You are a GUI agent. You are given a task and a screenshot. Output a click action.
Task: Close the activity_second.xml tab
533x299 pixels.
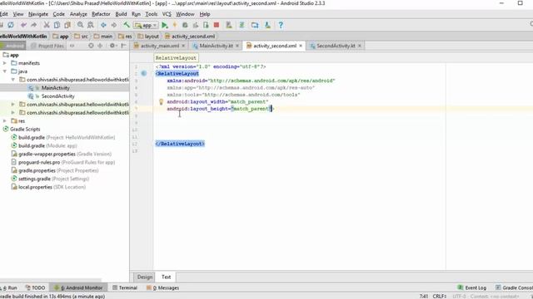pyautogui.click(x=301, y=46)
